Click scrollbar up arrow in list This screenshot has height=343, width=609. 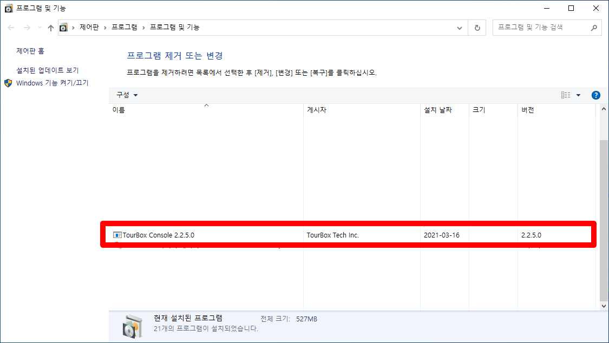click(x=604, y=109)
